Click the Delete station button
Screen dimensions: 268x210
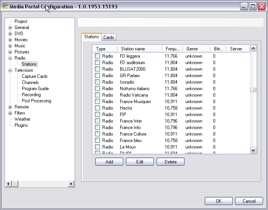tap(171, 162)
